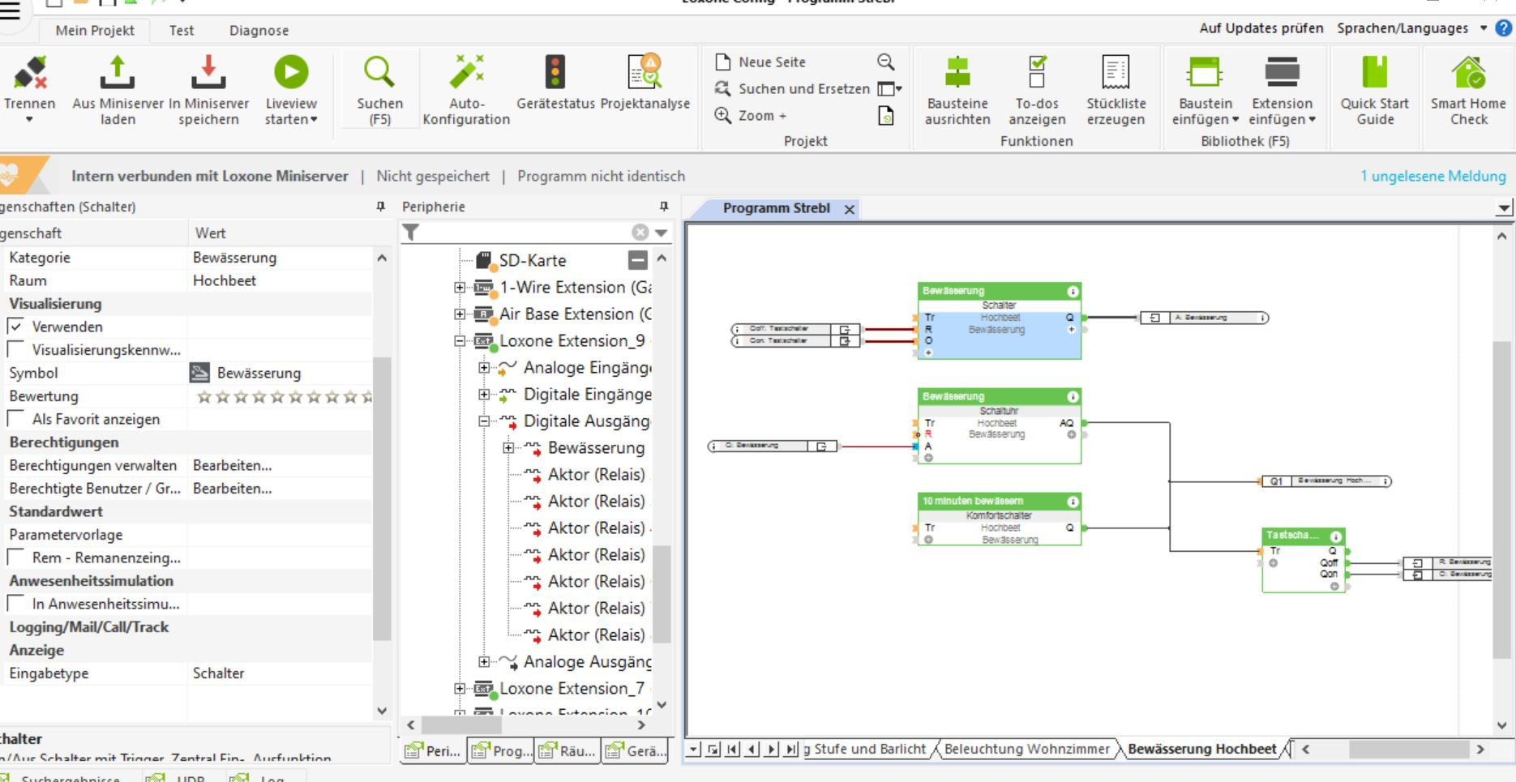The width and height of the screenshot is (1516, 782).
Task: Expand Analoge Ausgänge in the tree
Action: click(x=484, y=662)
